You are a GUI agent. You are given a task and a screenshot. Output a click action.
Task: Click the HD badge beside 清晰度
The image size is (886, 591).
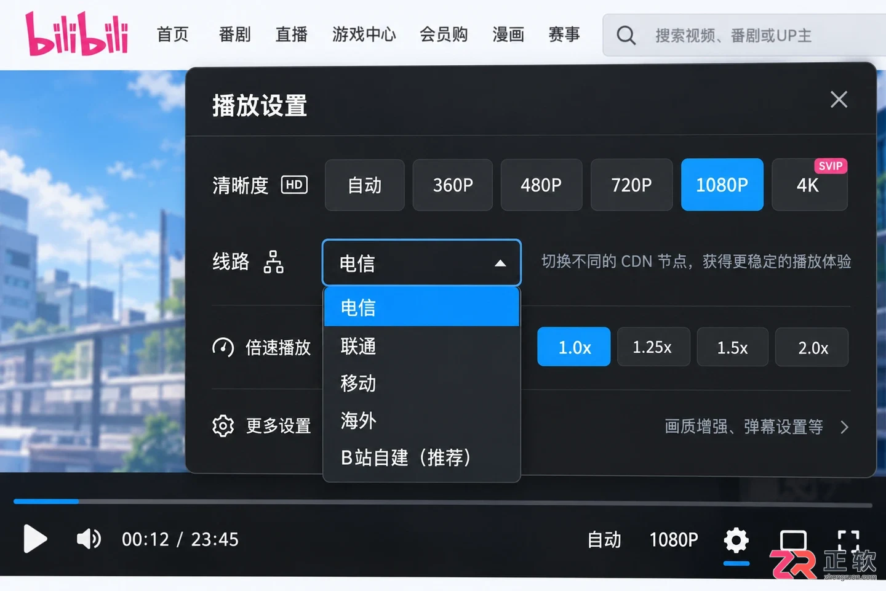[x=294, y=185]
